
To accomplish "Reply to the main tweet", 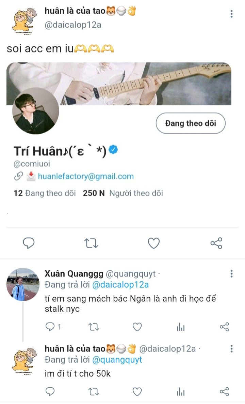I will click(x=29, y=243).
